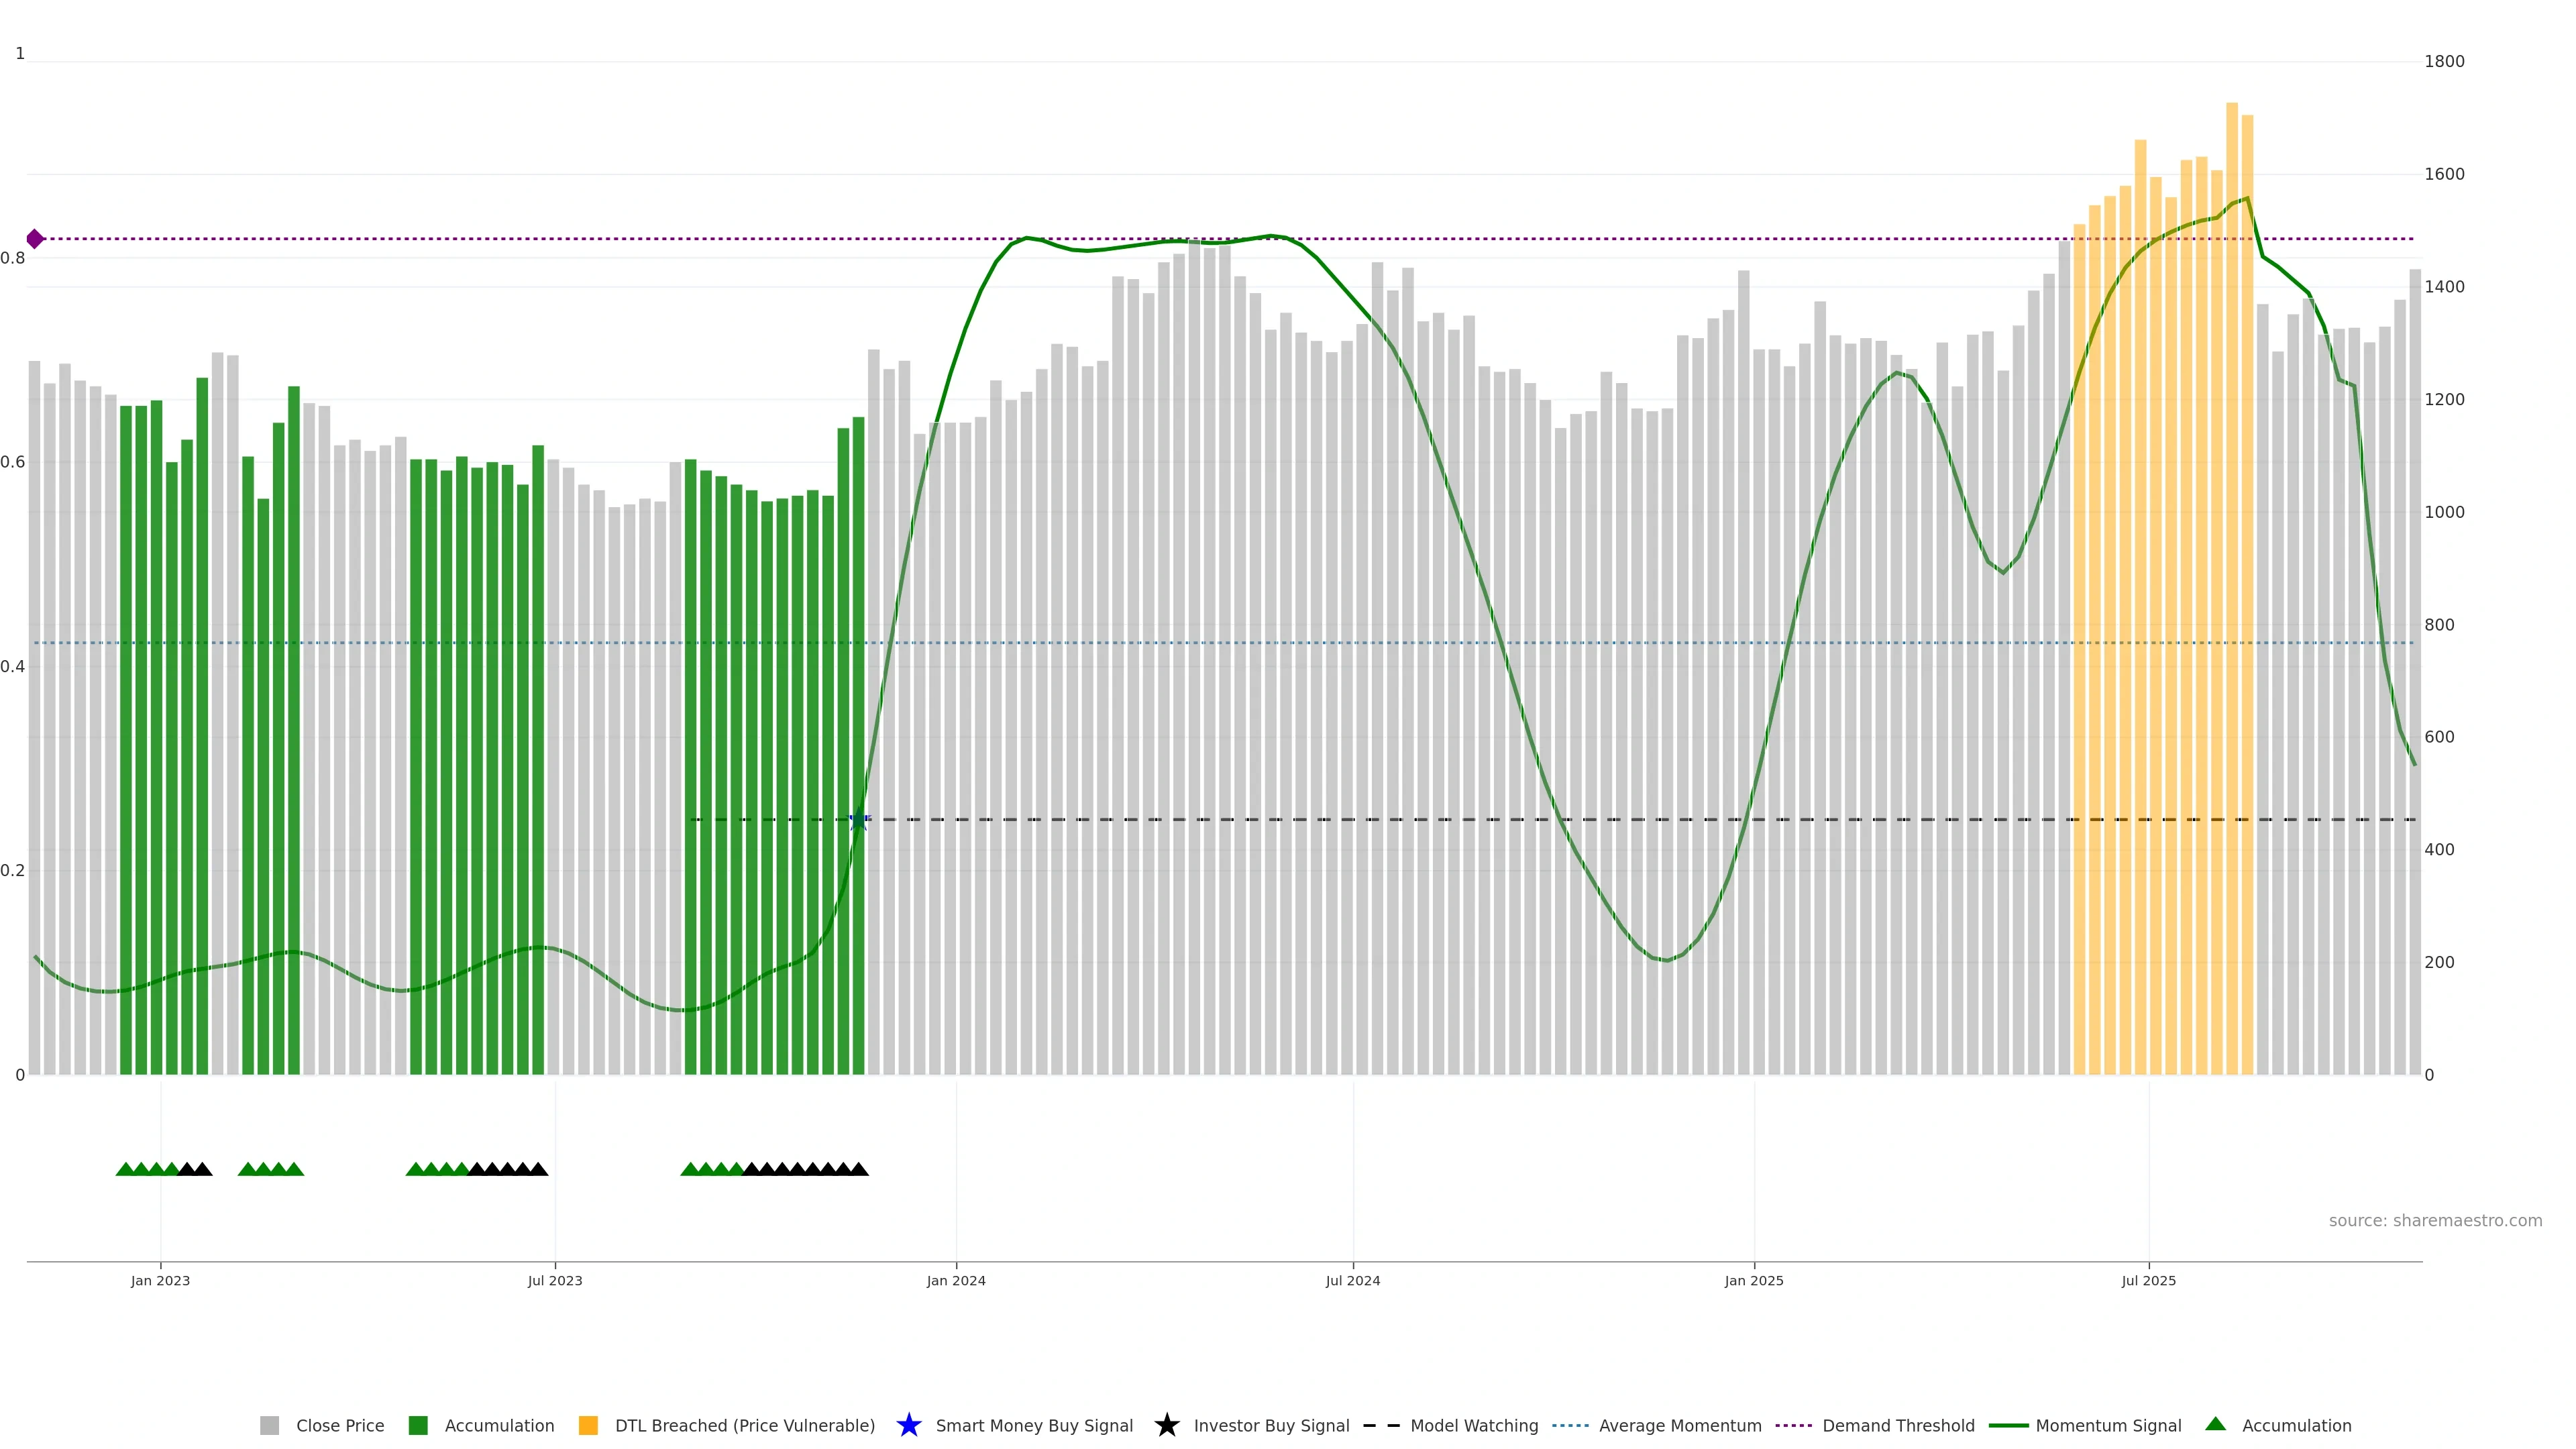Click the green Accumulation square legend icon

point(418,1425)
